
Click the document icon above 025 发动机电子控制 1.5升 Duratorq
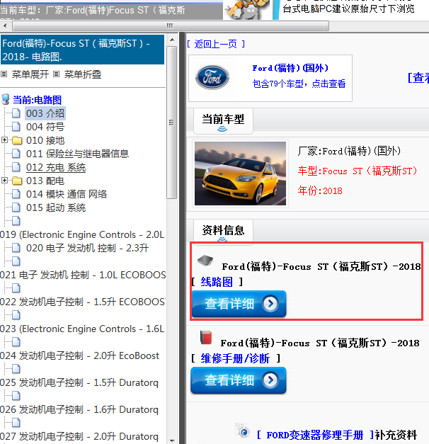(x=16, y=369)
